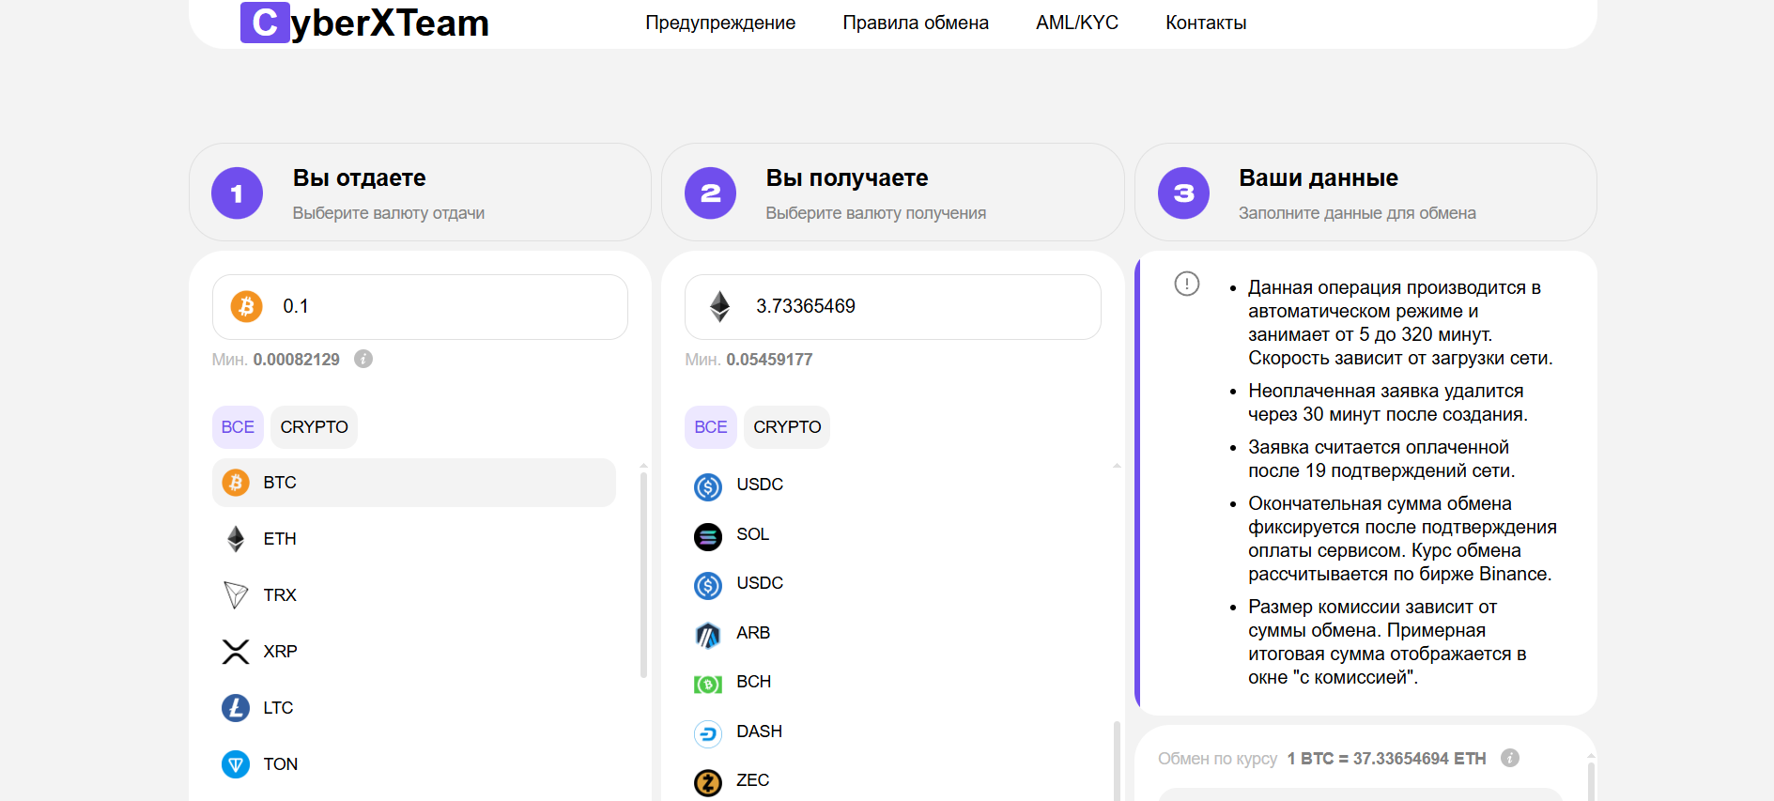Click the give currency list scrollbar
The width and height of the screenshot is (1774, 801).
tap(643, 575)
